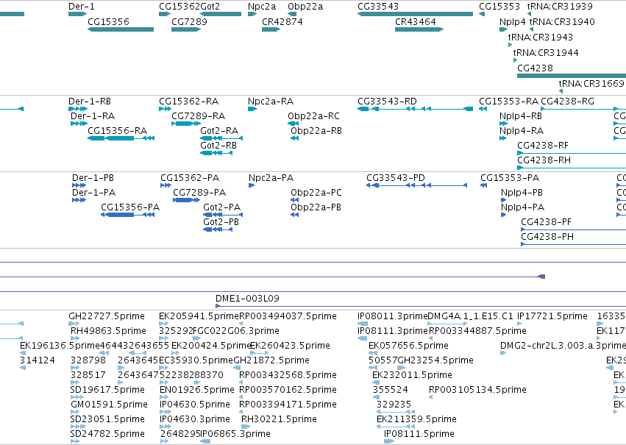Screen dimensions: 626x445
Task: Select the Got2-RA transcript
Action: 221,138
